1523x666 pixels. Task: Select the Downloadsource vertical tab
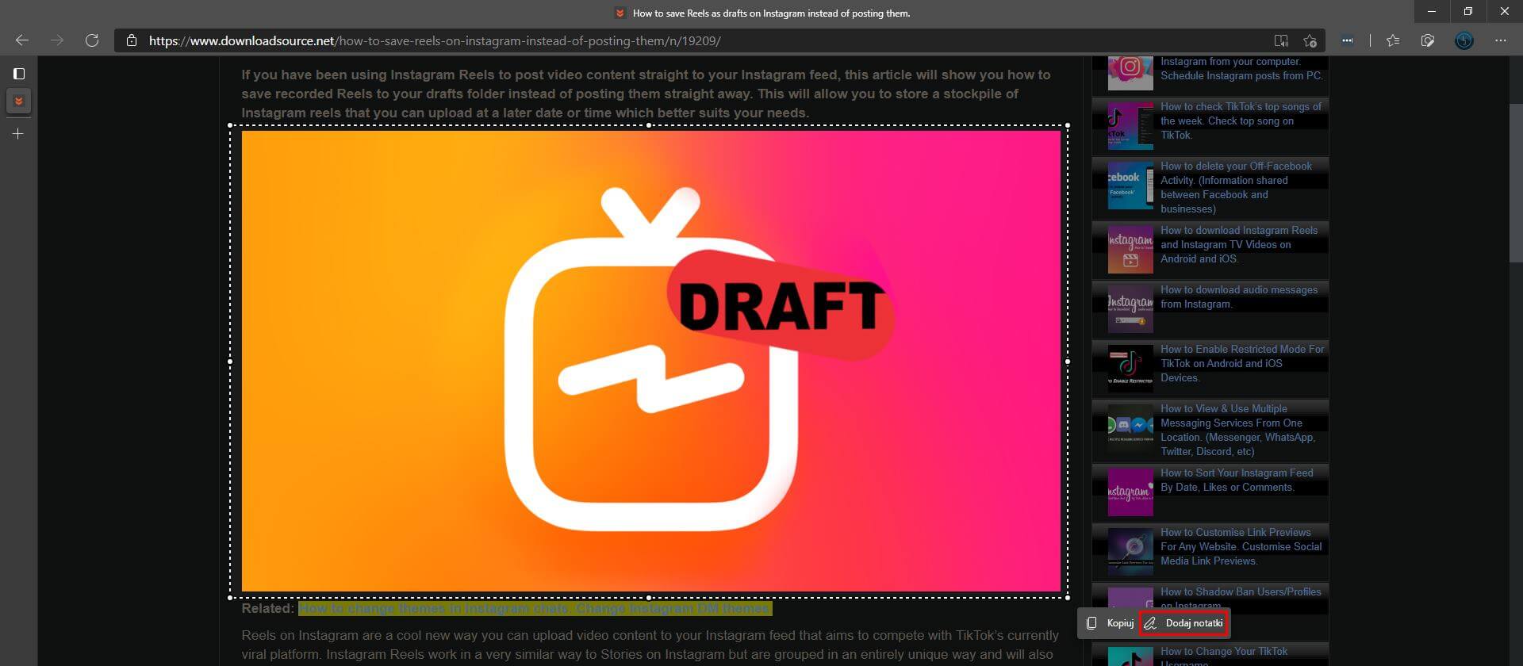point(19,101)
